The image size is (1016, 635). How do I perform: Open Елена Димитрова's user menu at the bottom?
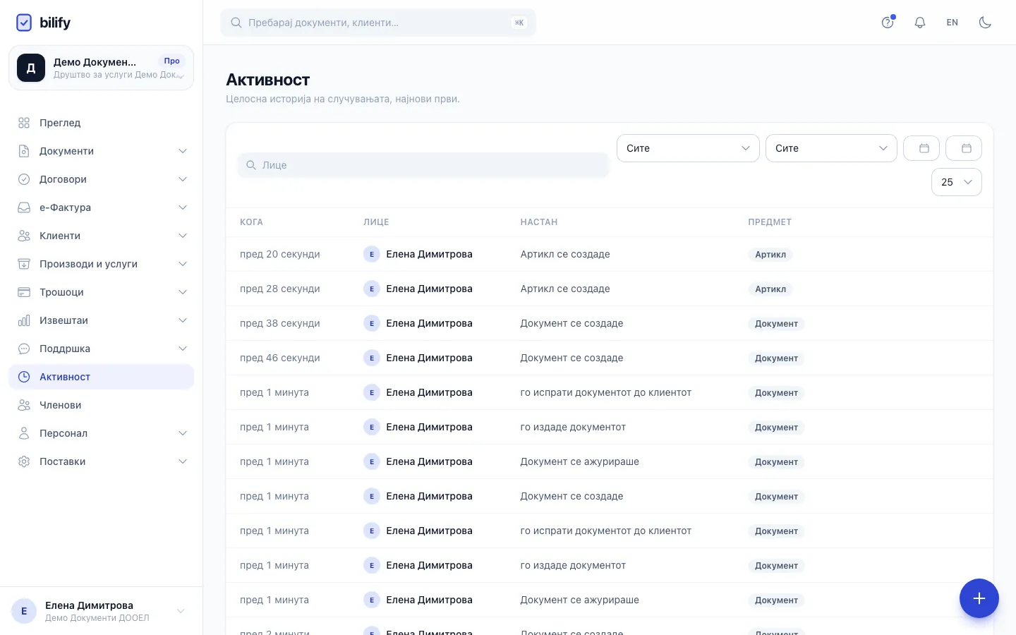pyautogui.click(x=101, y=611)
